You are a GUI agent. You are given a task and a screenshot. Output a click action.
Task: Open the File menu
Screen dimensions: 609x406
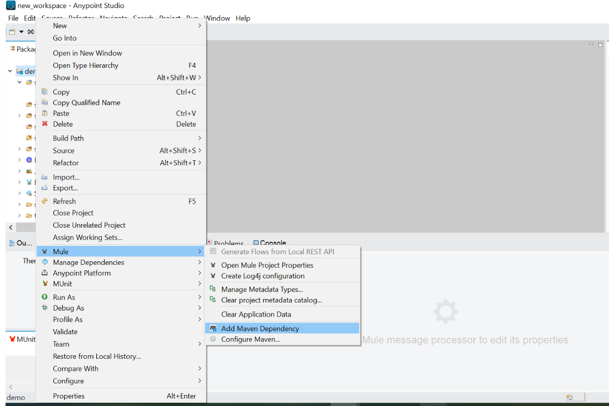pos(13,18)
